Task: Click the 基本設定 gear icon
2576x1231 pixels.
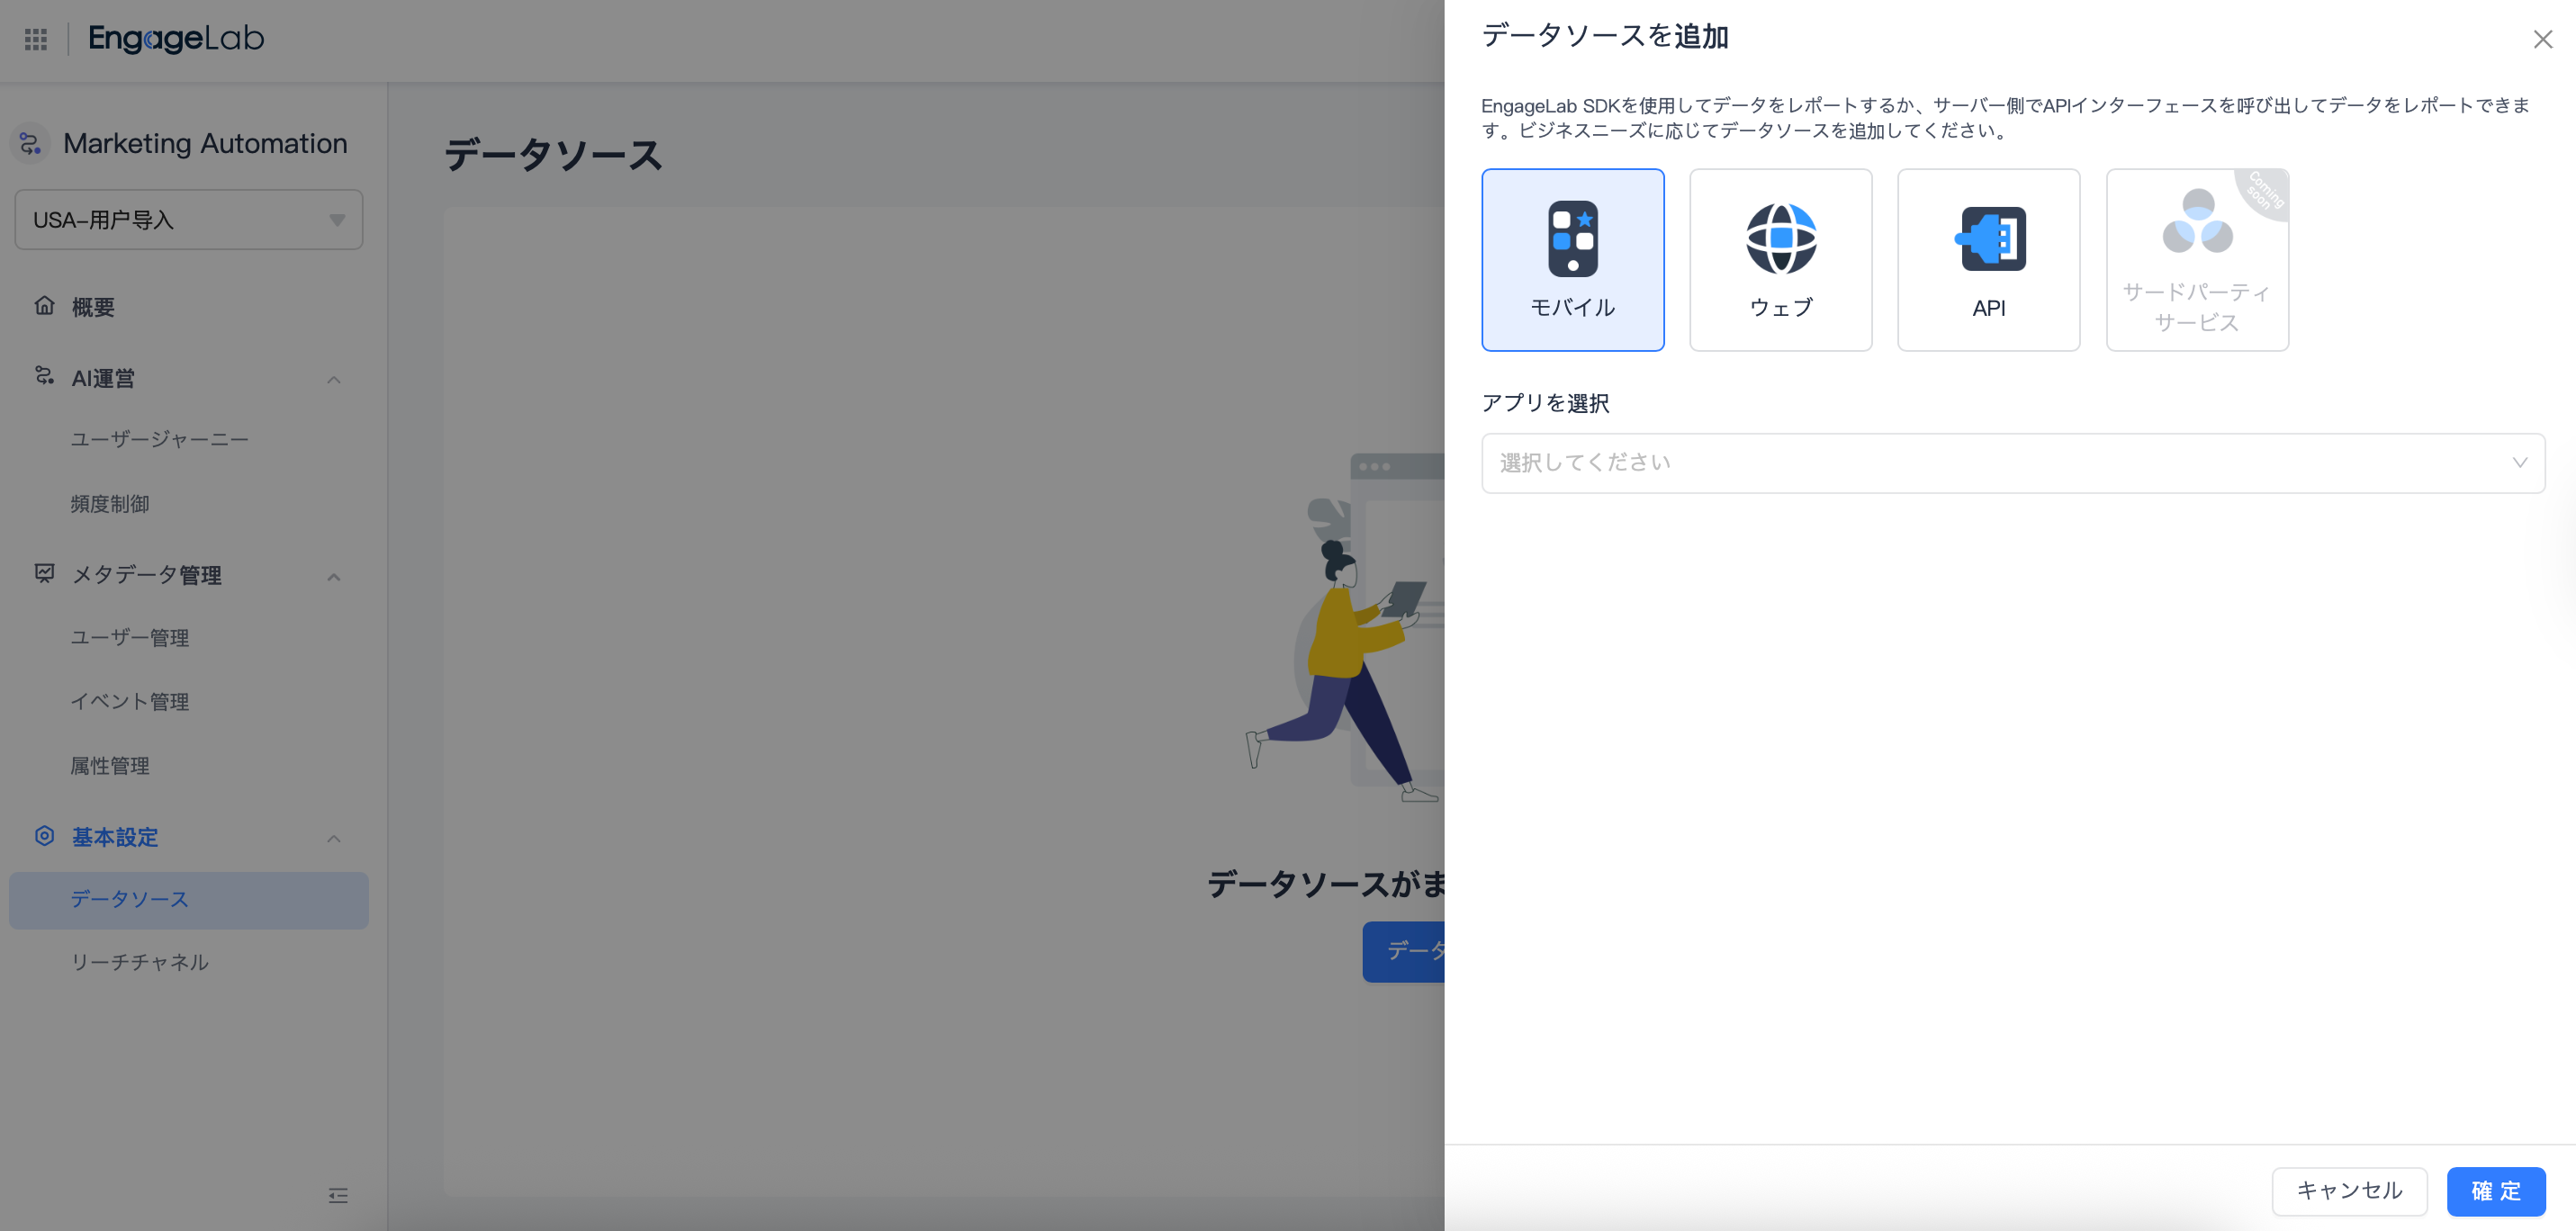Action: click(x=45, y=837)
